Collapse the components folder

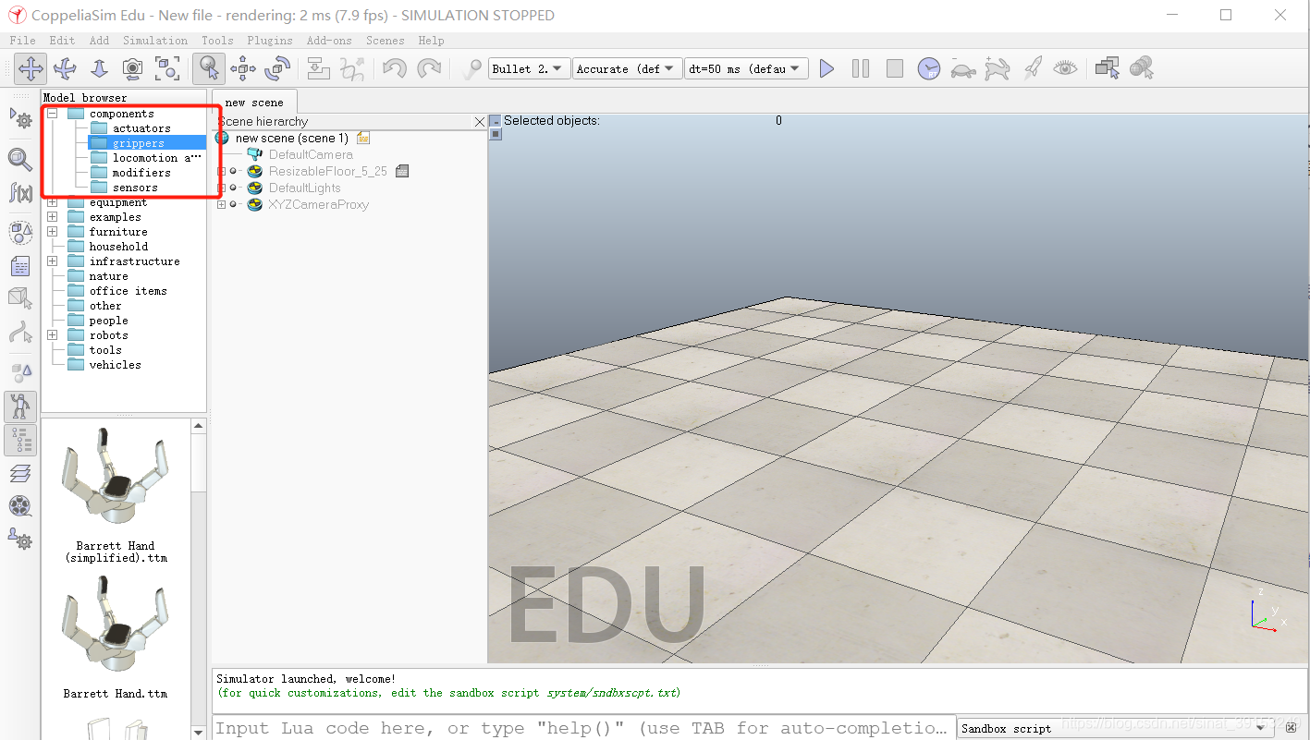pyautogui.click(x=53, y=114)
